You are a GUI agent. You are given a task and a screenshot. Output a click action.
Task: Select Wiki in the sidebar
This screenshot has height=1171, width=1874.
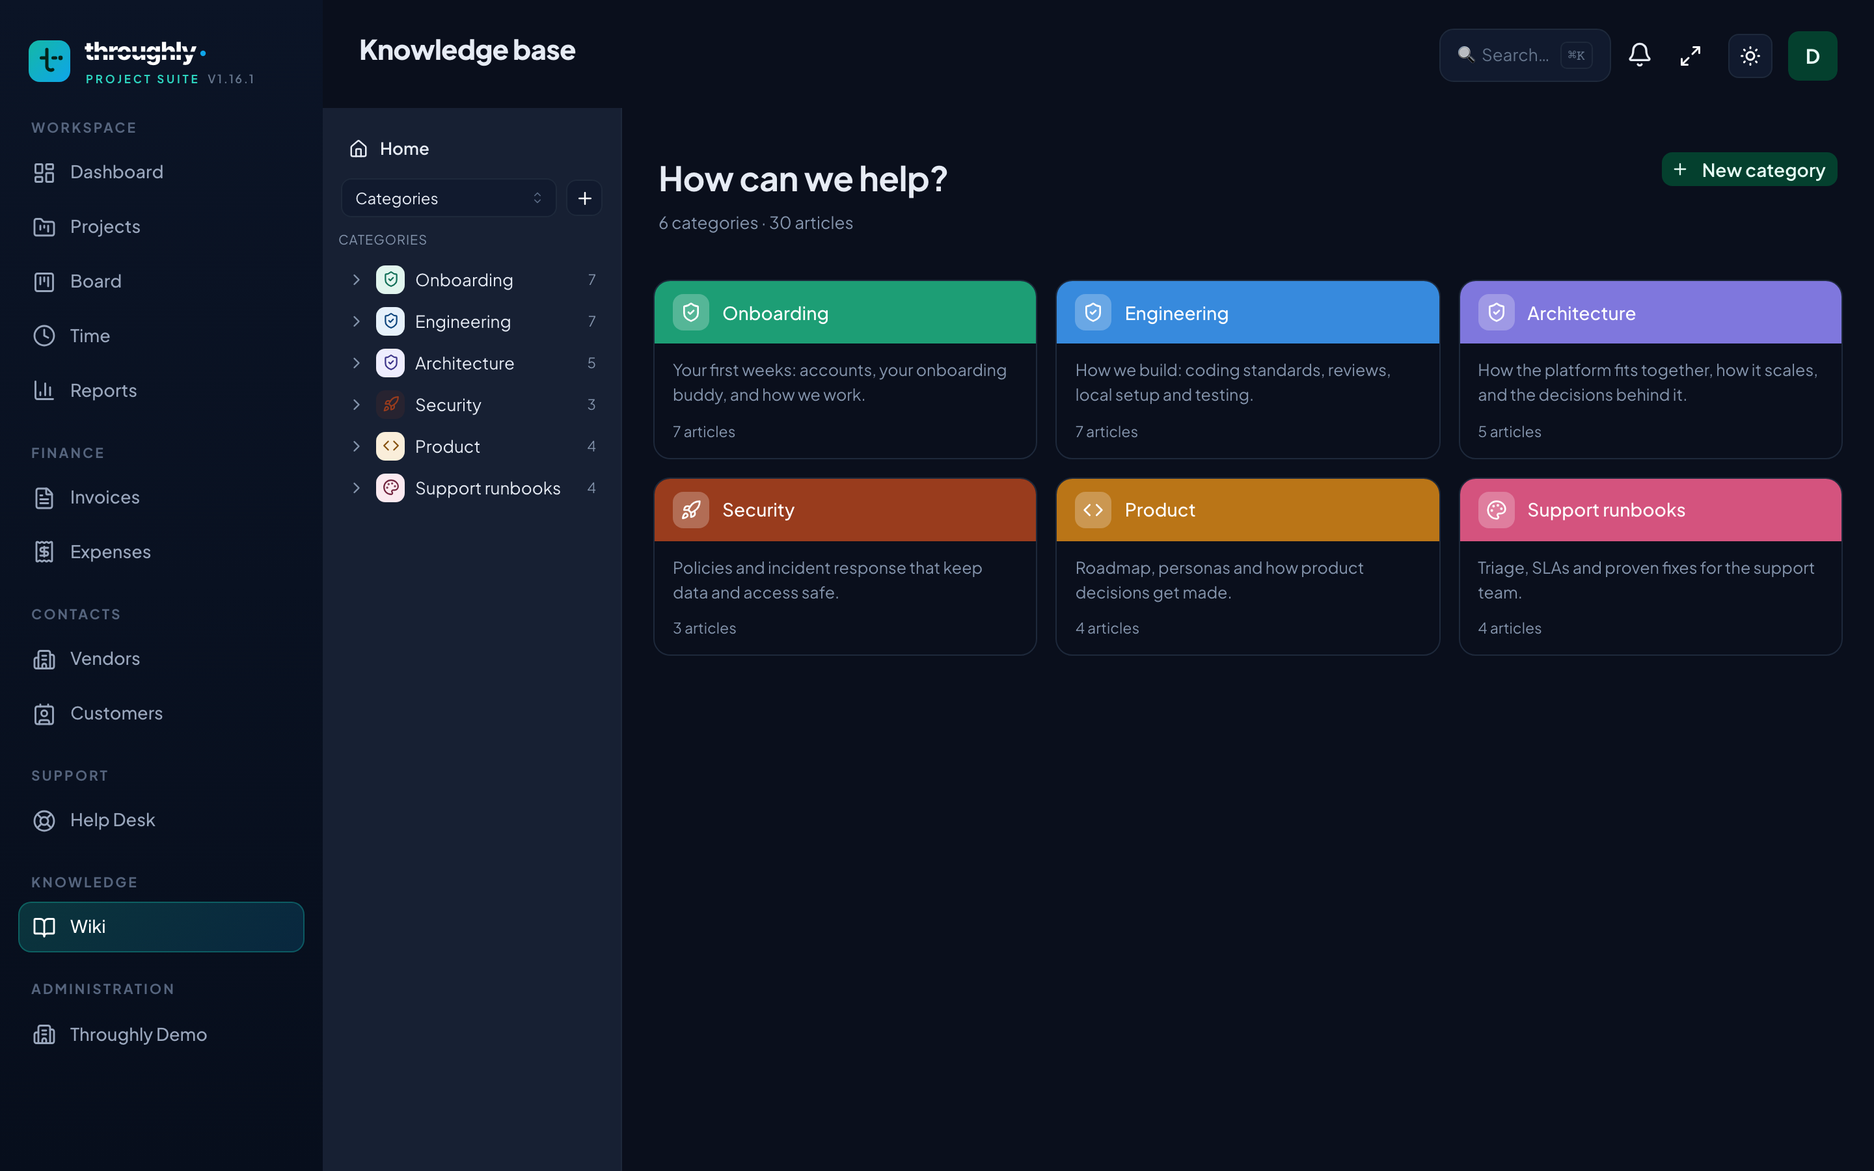(x=161, y=927)
